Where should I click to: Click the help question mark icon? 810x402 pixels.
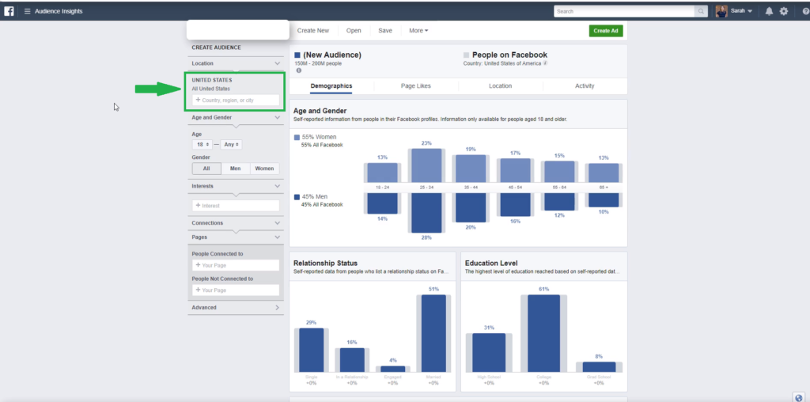[805, 11]
